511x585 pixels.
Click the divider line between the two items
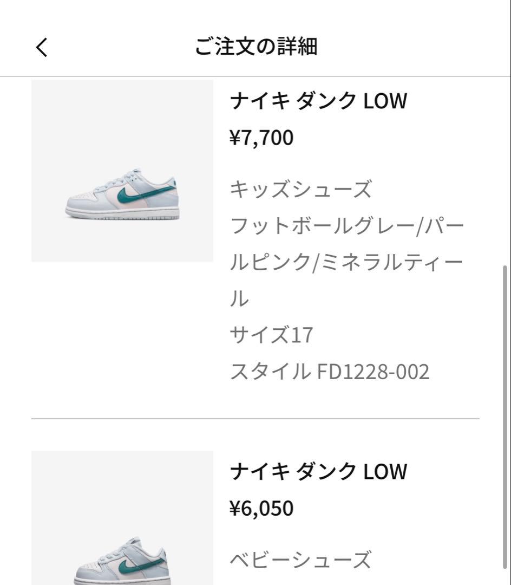click(x=255, y=419)
